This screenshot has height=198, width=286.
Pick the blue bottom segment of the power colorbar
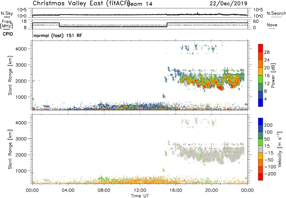(261, 103)
